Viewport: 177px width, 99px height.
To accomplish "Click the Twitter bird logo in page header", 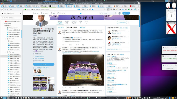I will tap(81, 13).
